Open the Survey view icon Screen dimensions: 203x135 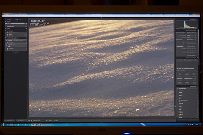click(x=39, y=120)
